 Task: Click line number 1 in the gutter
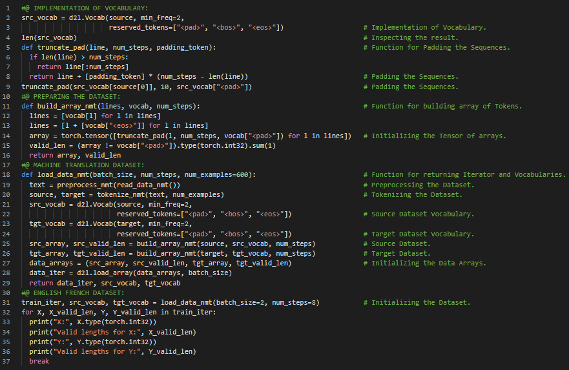(7, 8)
